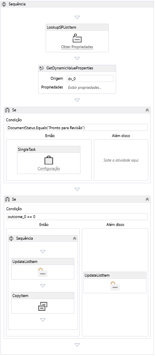Open the Obter Propriedades link
This screenshot has height=356, width=156.
click(x=77, y=47)
